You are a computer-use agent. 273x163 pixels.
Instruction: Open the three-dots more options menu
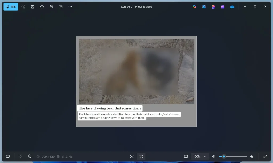pos(70,7)
